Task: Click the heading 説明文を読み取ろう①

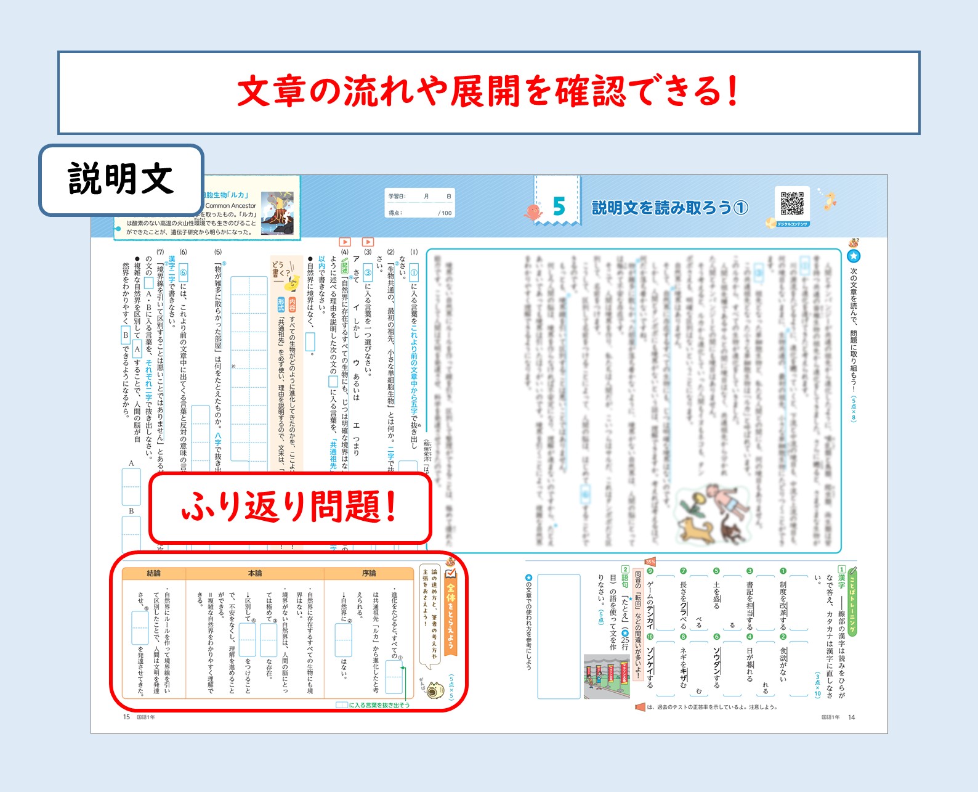Action: [670, 208]
